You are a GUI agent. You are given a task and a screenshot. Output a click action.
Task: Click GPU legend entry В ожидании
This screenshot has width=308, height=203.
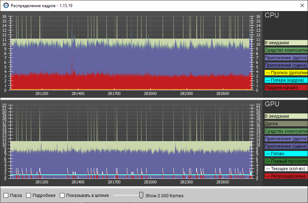pos(286,116)
